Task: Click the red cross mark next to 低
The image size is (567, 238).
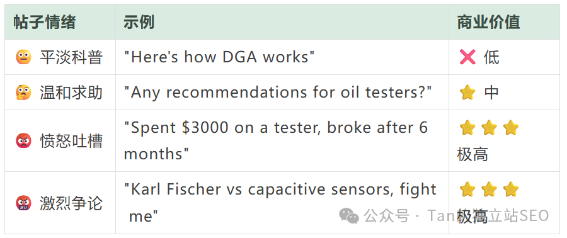Action: [x=467, y=57]
